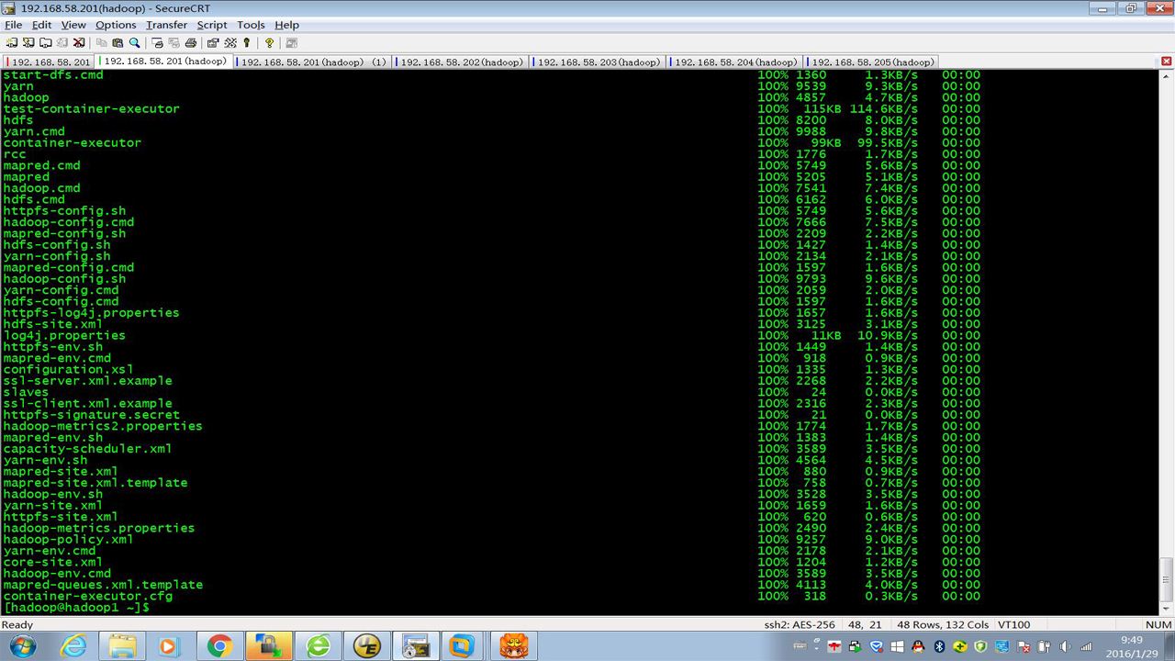Open Global Options tools icon
Viewport: 1175px width, 661px height.
pyautogui.click(x=229, y=42)
